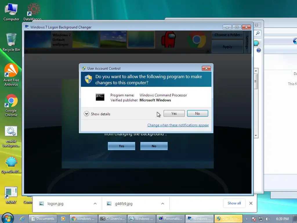Open the g46fz9.jpg download item

tap(124, 204)
